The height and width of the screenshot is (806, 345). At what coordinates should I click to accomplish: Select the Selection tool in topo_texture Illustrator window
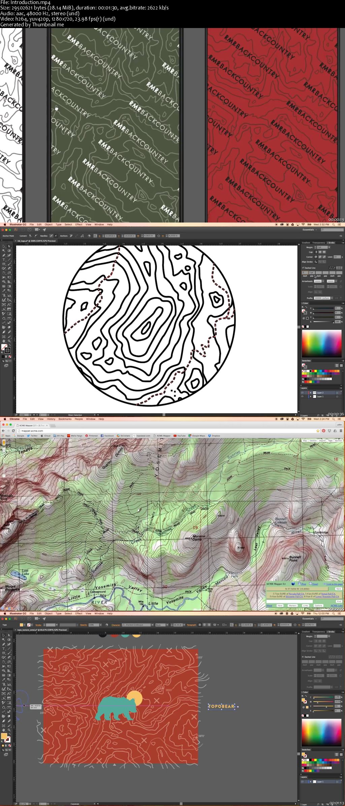4,635
